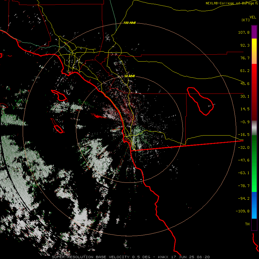The width and height of the screenshot is (259, 259).
Task: Click the 45.6 legend value
Action: [x=245, y=83]
